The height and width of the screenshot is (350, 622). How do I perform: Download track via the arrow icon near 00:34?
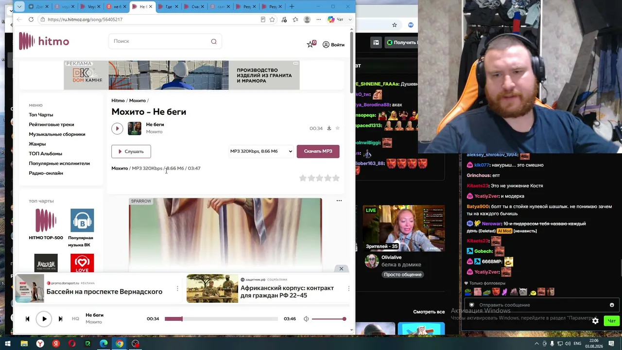pos(329,128)
